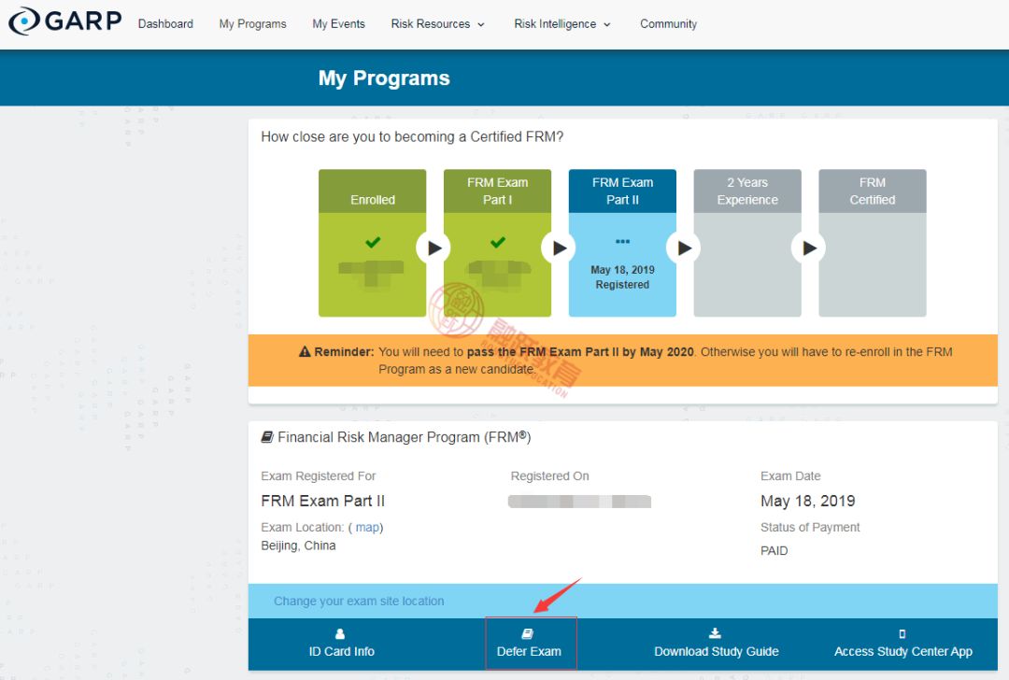Screen dimensions: 1009x680
Task: Select the 2 Years Experience progress tile
Action: (x=747, y=243)
